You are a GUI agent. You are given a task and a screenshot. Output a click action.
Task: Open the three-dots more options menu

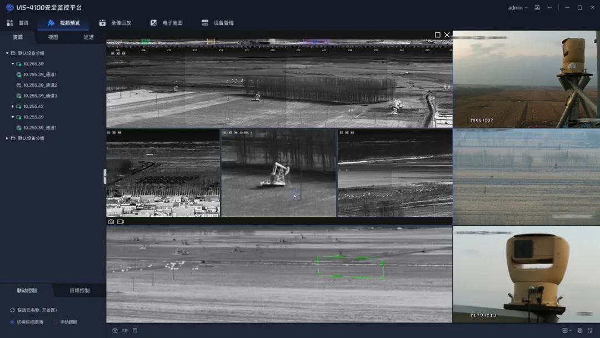point(550,8)
